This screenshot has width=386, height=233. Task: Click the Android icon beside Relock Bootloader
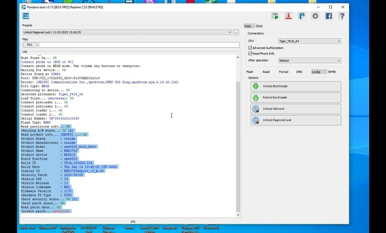[x=255, y=98]
